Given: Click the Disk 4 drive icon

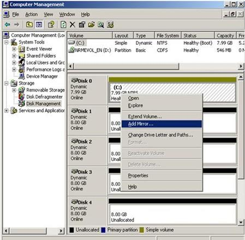Looking at the screenshot, I should tap(74, 202).
